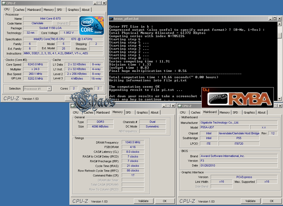
Task: Click the Intel Core i5 inside logo
Action: pyautogui.click(x=92, y=26)
